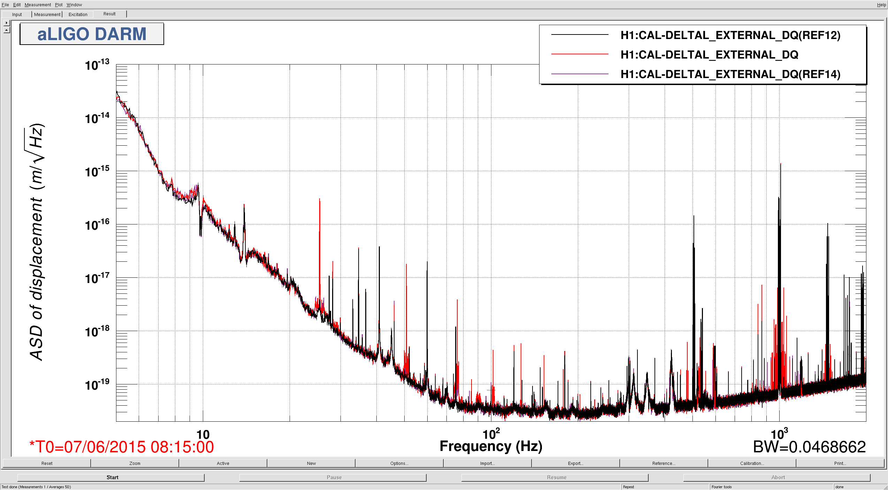Switch to the Result tab
This screenshot has height=490, width=888.
(x=109, y=14)
